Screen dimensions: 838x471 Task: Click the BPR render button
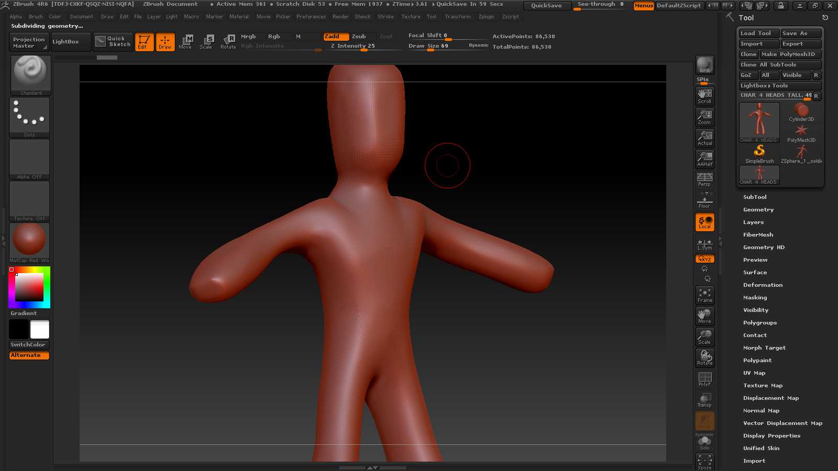pos(704,65)
